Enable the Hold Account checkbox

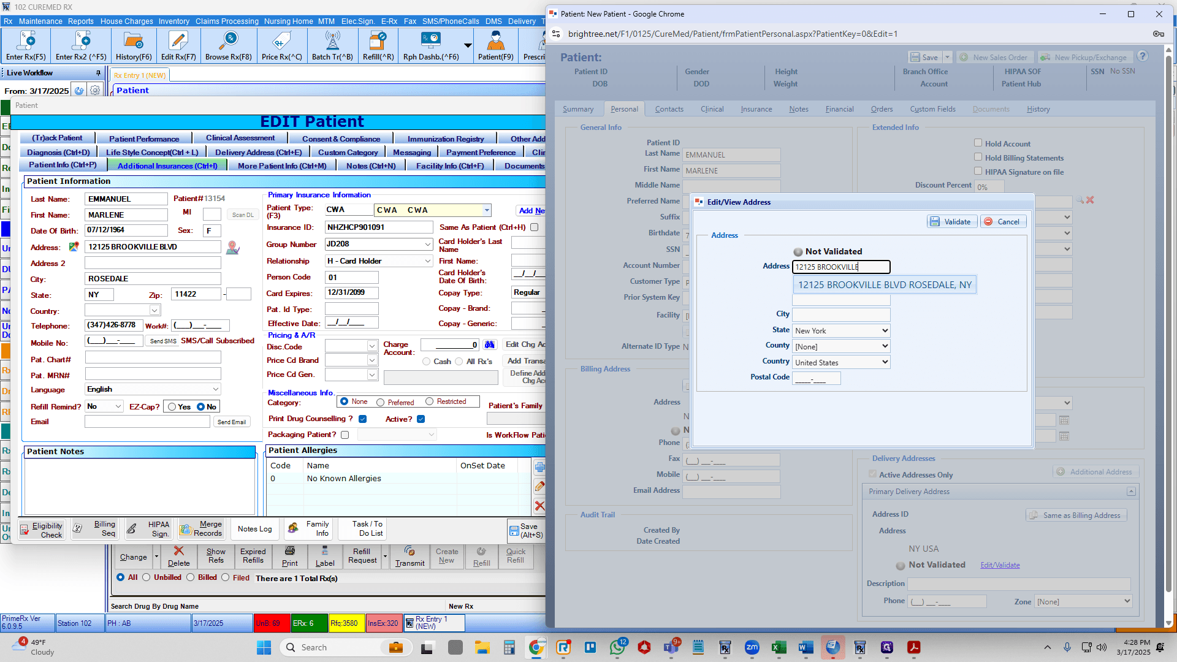pos(978,143)
